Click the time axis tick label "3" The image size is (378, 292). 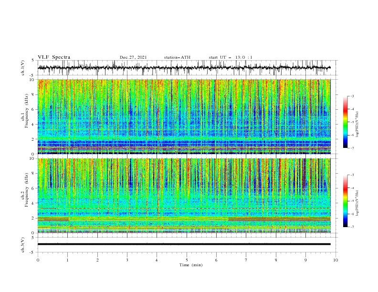coord(127,260)
